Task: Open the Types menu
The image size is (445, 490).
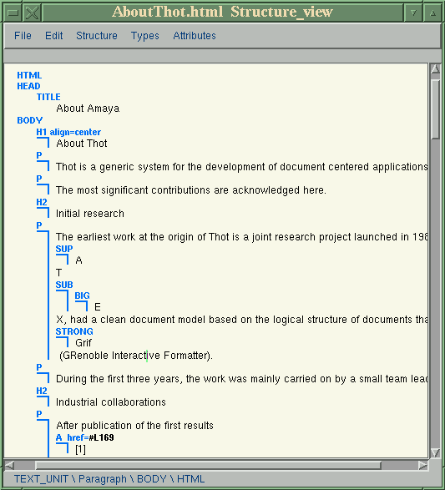Action: [x=145, y=36]
